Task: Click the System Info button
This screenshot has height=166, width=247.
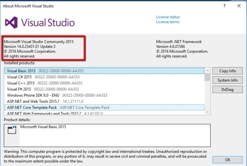Action: tap(228, 80)
